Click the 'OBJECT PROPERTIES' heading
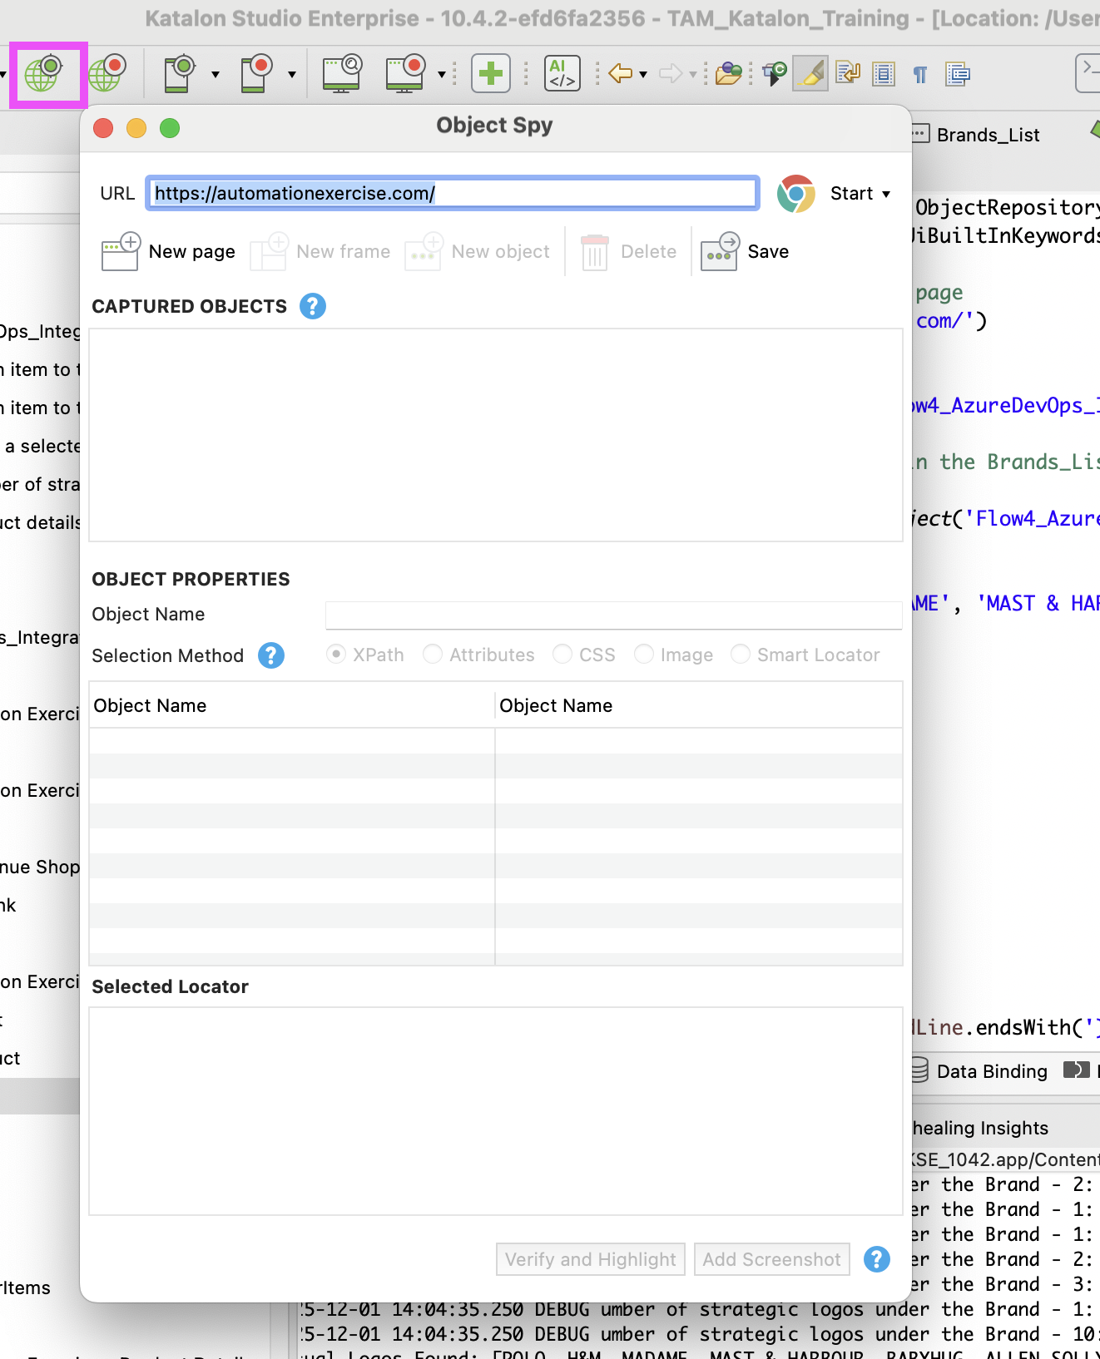 [191, 579]
